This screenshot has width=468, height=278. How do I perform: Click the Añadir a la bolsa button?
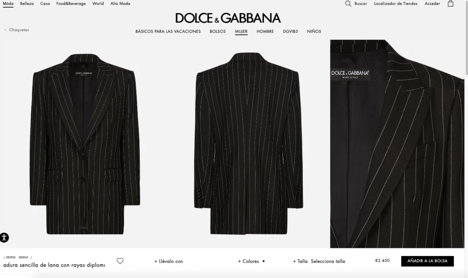427,261
